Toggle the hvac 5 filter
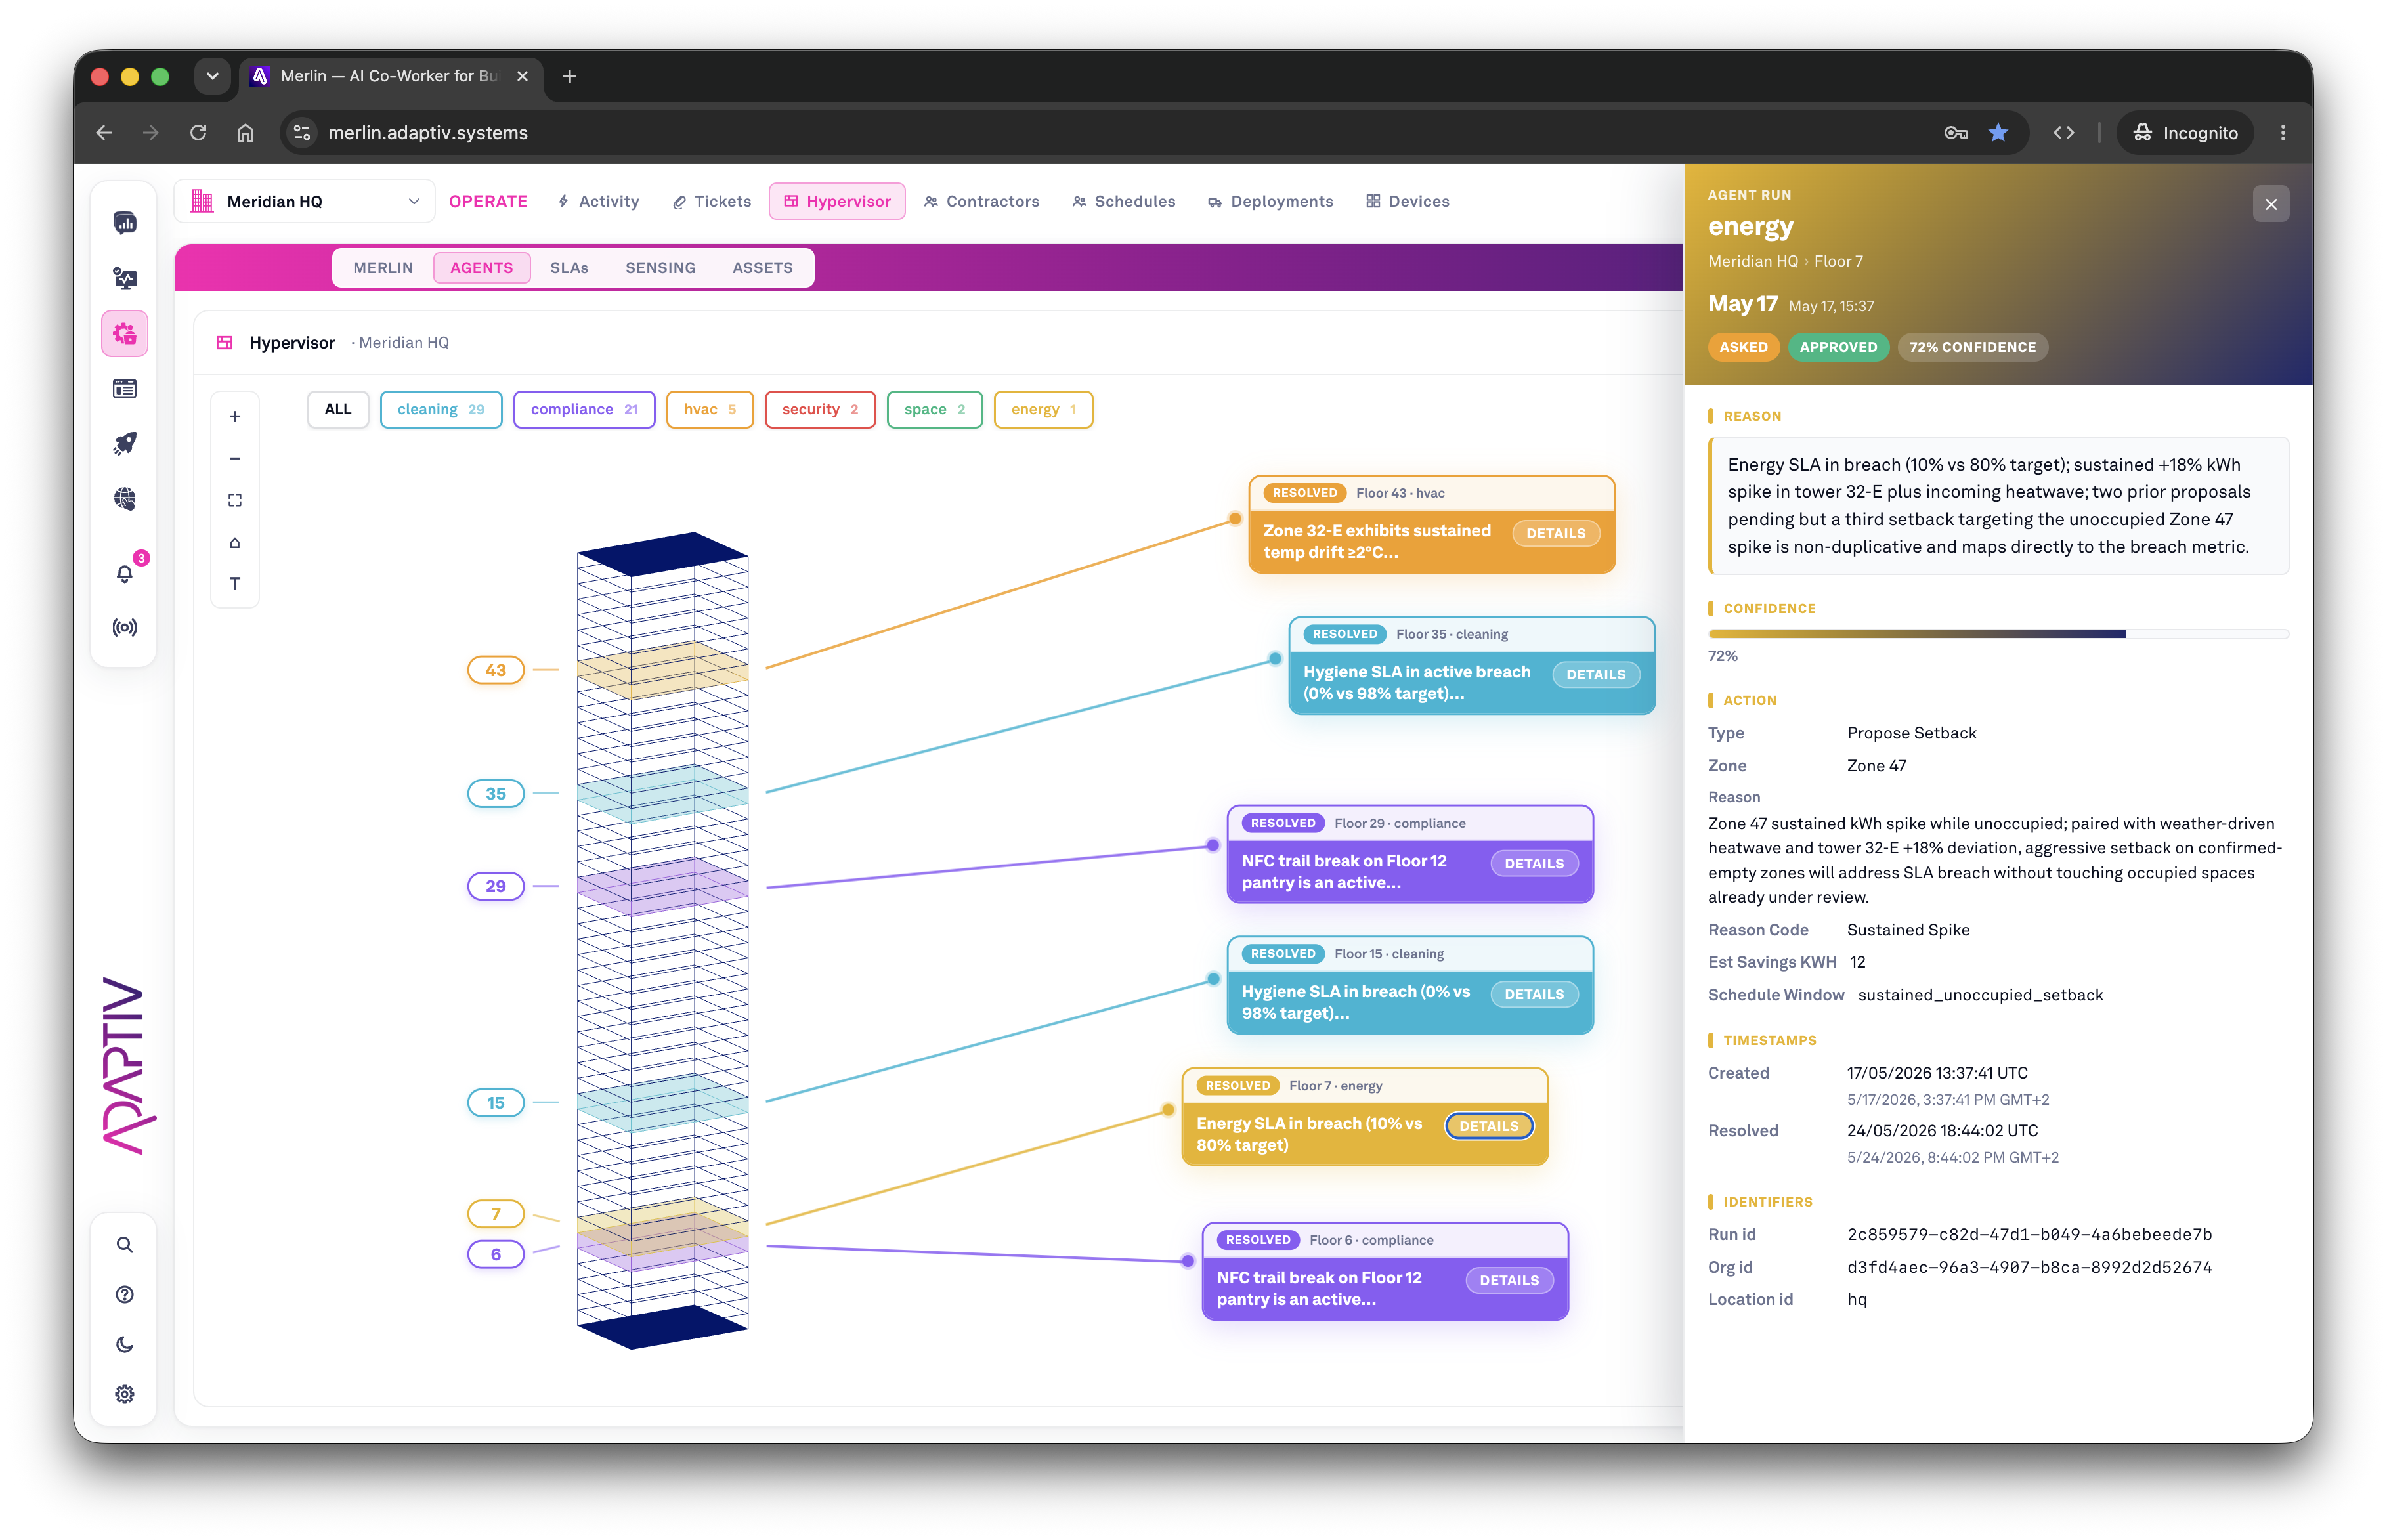2387x1540 pixels. pos(710,409)
